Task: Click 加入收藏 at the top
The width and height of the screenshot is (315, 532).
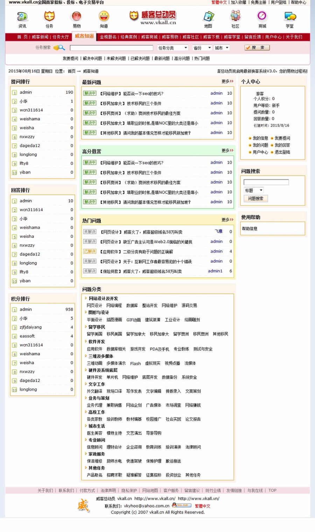Action: (238, 2)
